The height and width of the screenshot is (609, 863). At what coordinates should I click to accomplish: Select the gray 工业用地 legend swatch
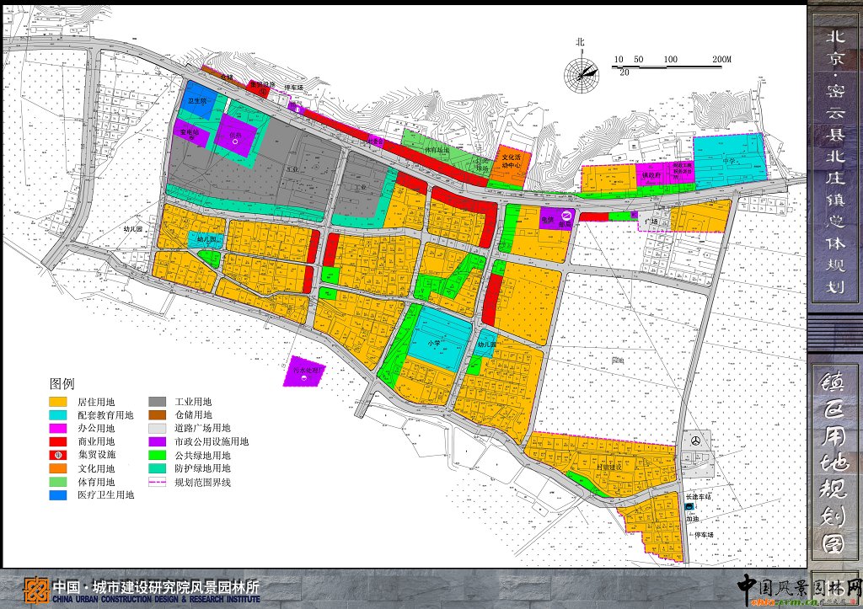[158, 402]
